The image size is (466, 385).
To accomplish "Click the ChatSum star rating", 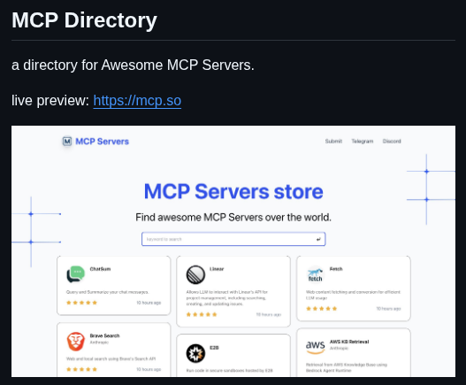I will pyautogui.click(x=81, y=303).
